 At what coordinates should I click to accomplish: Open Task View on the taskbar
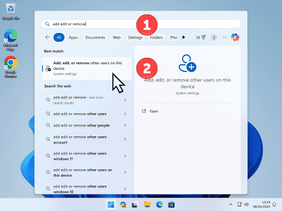pos(135,204)
